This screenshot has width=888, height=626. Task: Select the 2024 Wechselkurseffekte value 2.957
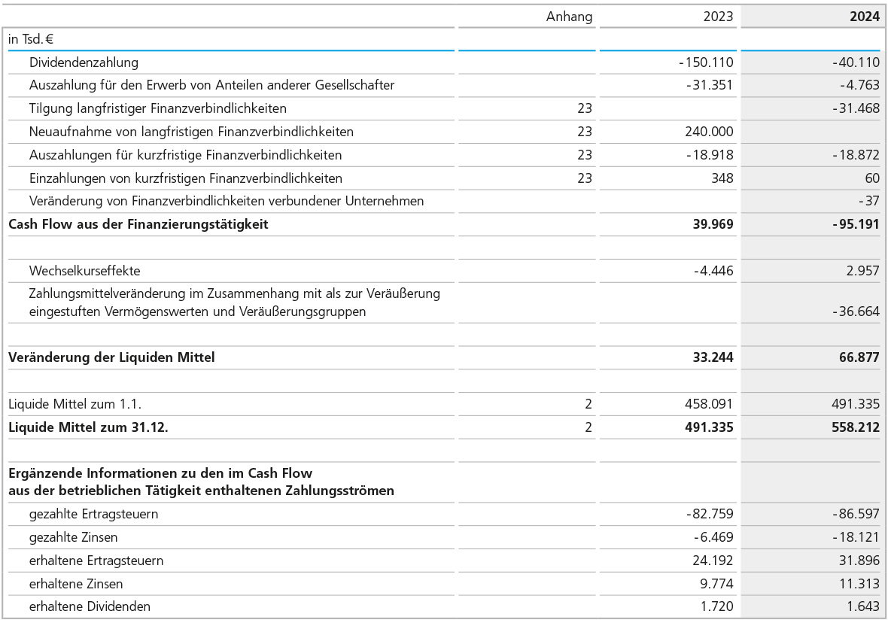862,270
